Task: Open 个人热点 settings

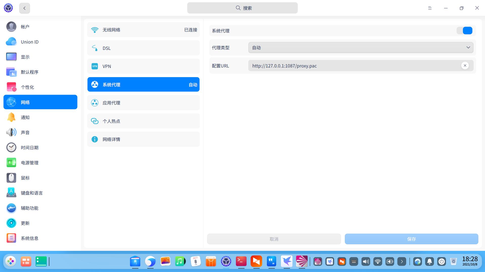Action: [x=143, y=121]
